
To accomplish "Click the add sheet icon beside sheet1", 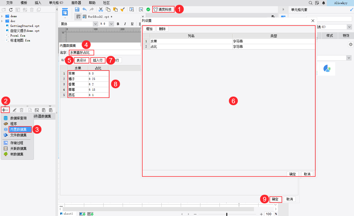I will pyautogui.click(x=82, y=214).
